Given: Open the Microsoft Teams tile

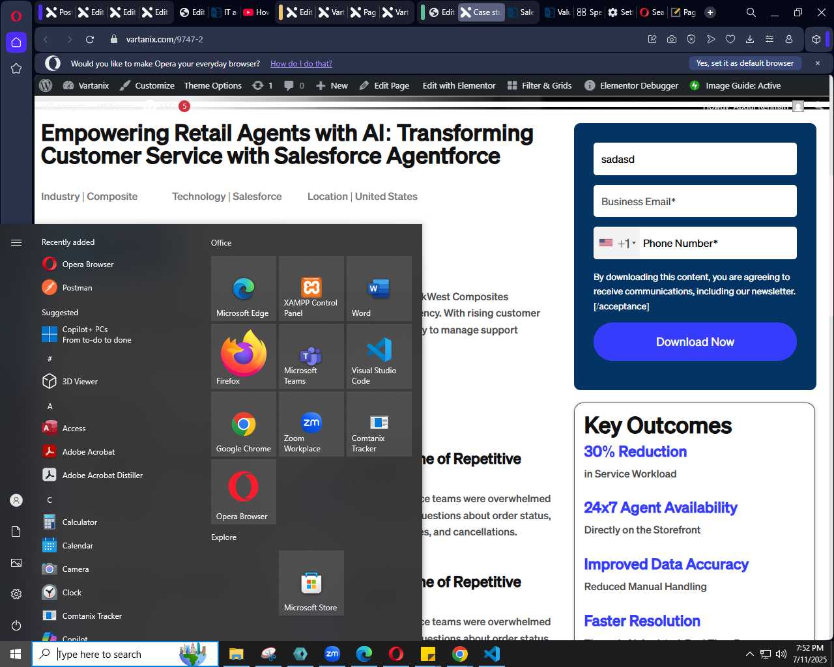Looking at the screenshot, I should (311, 356).
